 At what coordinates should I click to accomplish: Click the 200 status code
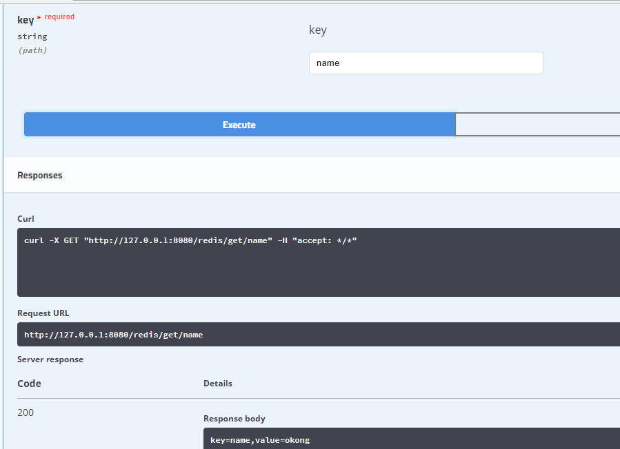25,412
